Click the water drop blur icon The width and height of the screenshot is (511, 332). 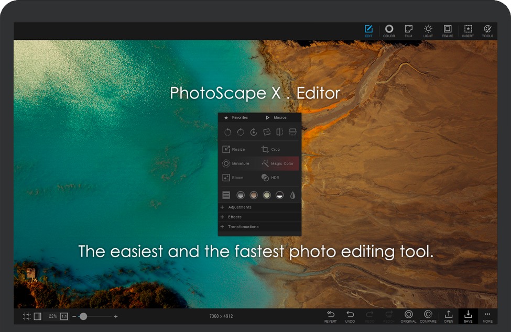[293, 195]
